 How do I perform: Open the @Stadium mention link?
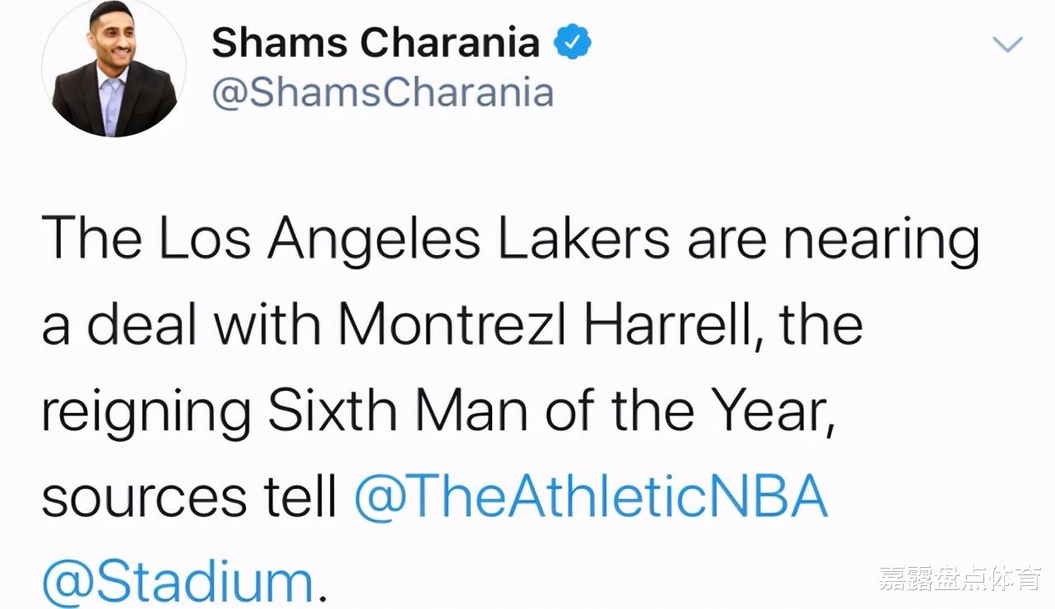[178, 583]
